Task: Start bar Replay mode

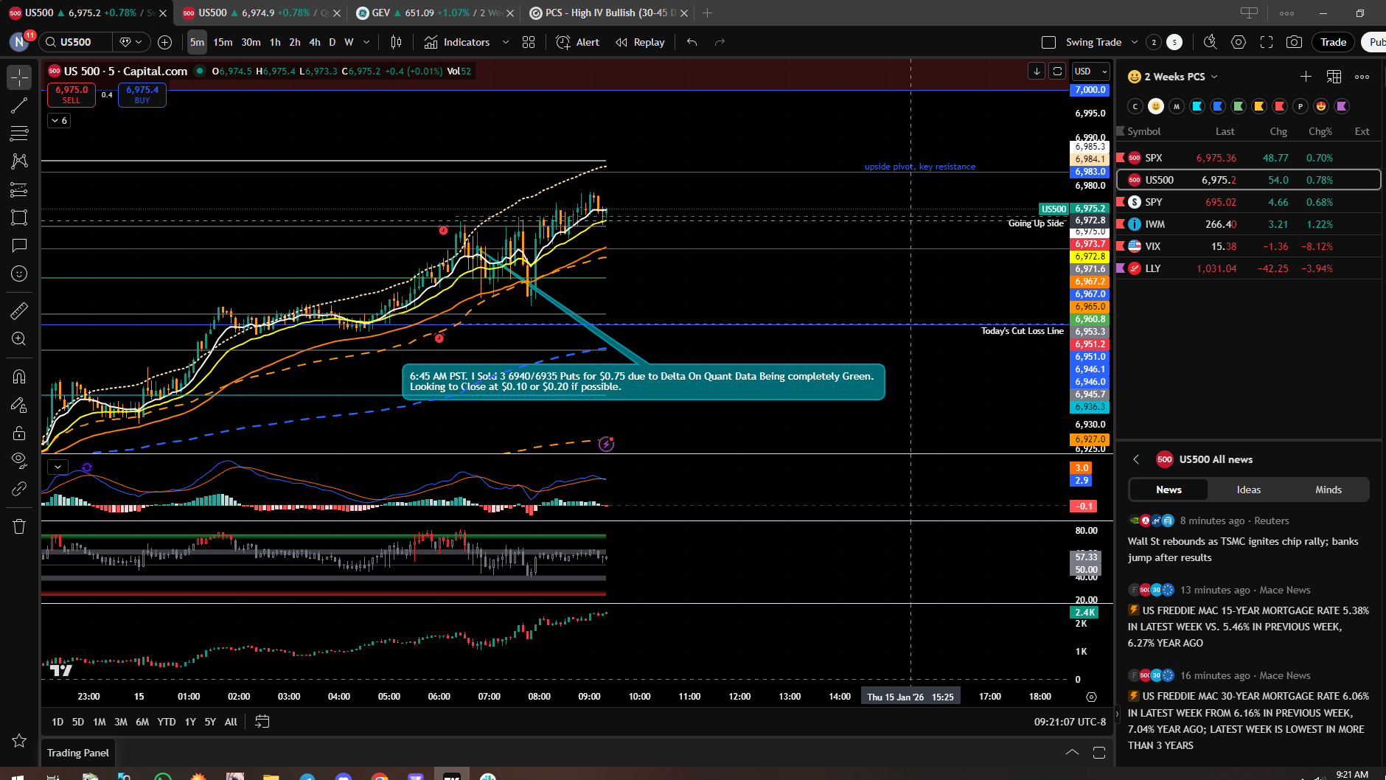Action: tap(640, 42)
